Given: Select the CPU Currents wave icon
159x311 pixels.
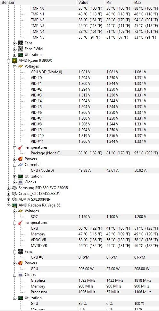Looking at the screenshot, I should click(21, 165).
